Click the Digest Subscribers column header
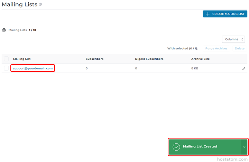The width and height of the screenshot is (249, 162). tap(149, 59)
